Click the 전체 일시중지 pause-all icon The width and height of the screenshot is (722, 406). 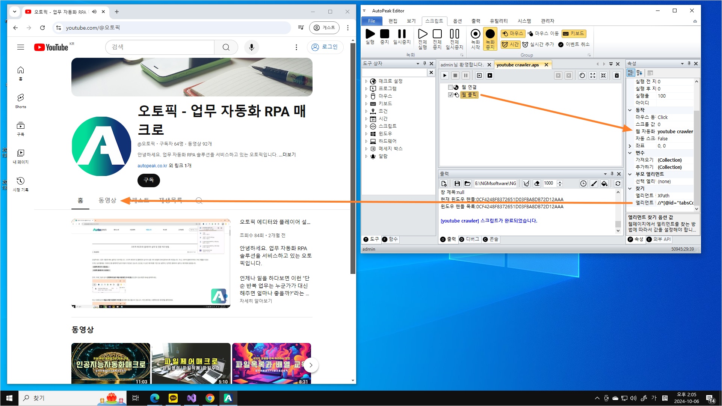454,34
